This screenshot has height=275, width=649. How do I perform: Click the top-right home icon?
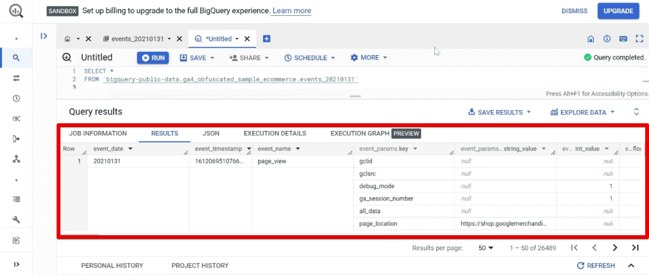(591, 39)
